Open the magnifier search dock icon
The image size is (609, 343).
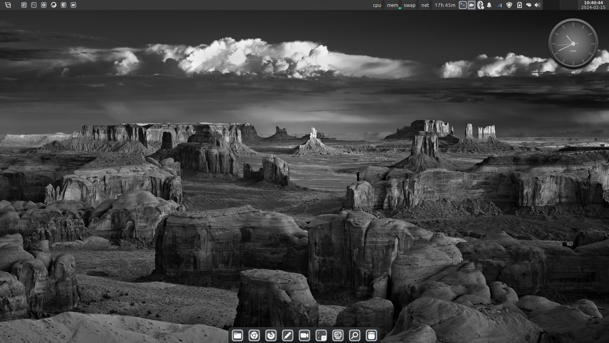coord(354,335)
